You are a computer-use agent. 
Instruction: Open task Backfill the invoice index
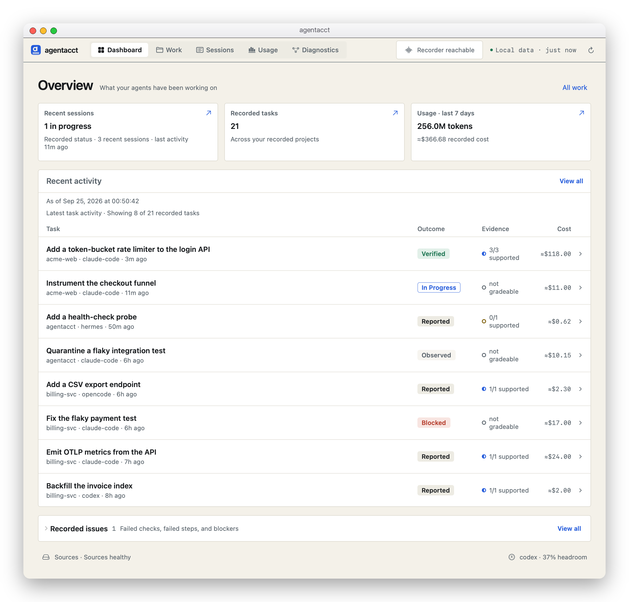click(89, 486)
